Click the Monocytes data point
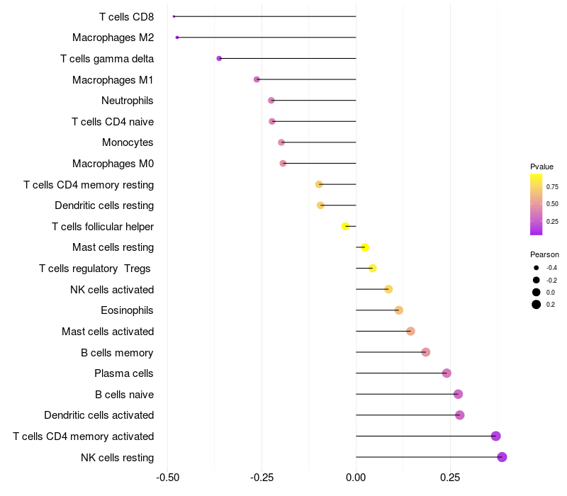The image size is (567, 496). click(x=281, y=142)
